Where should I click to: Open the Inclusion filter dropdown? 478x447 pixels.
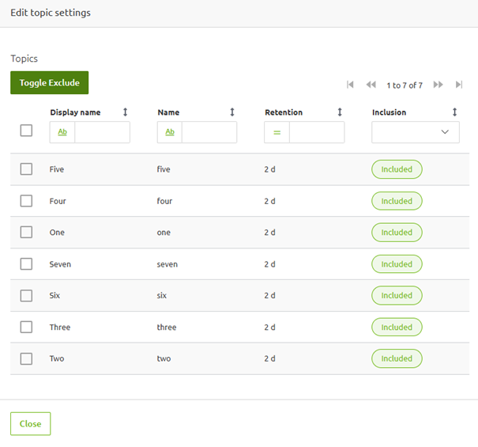[x=416, y=132]
